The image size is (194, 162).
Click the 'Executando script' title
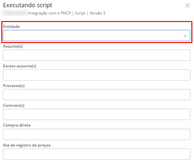pyautogui.click(x=28, y=5)
